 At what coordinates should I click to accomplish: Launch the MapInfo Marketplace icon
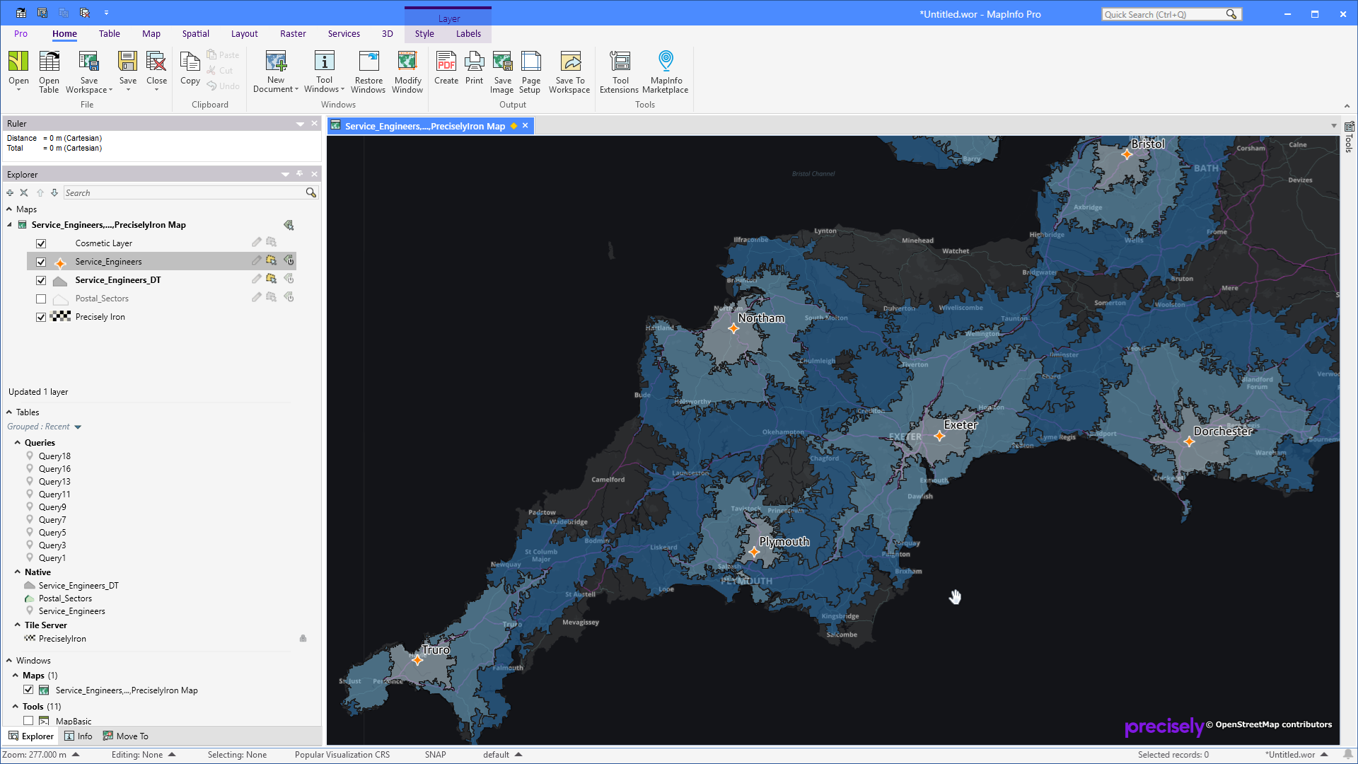[x=666, y=62]
